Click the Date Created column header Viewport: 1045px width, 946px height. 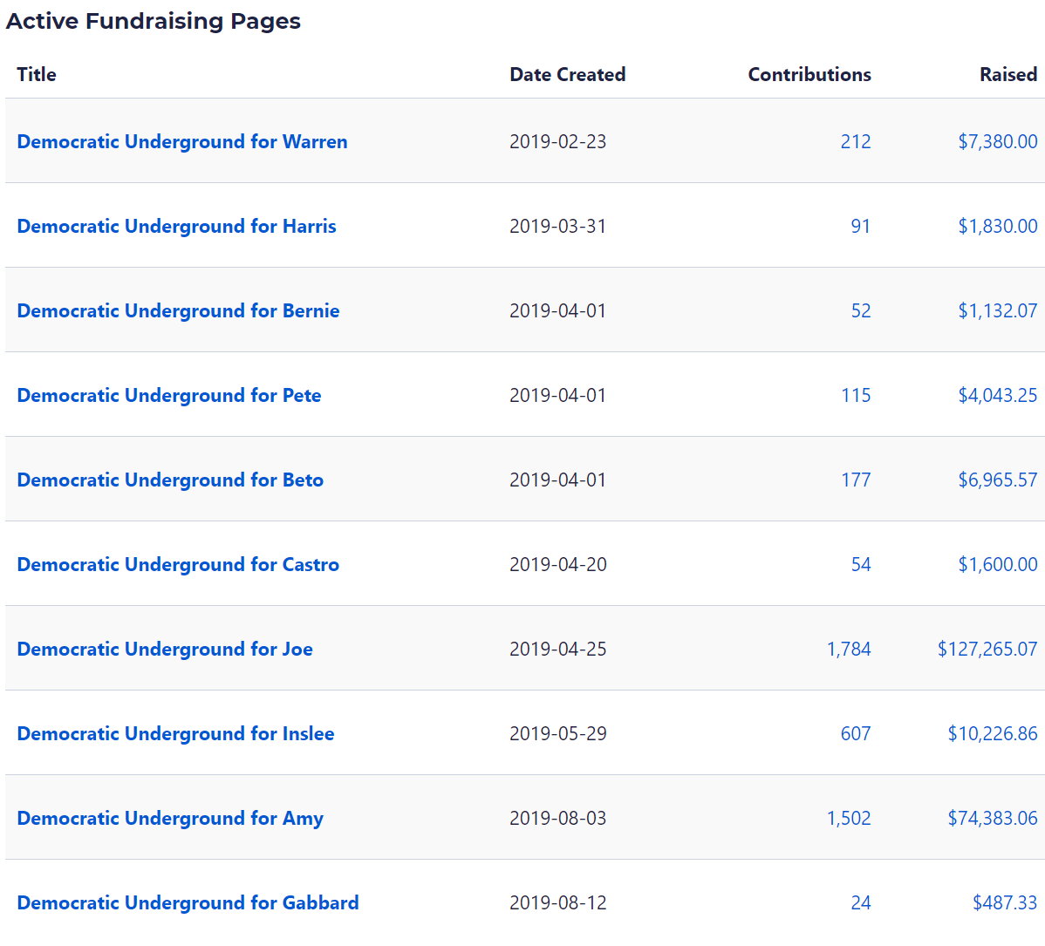[567, 74]
